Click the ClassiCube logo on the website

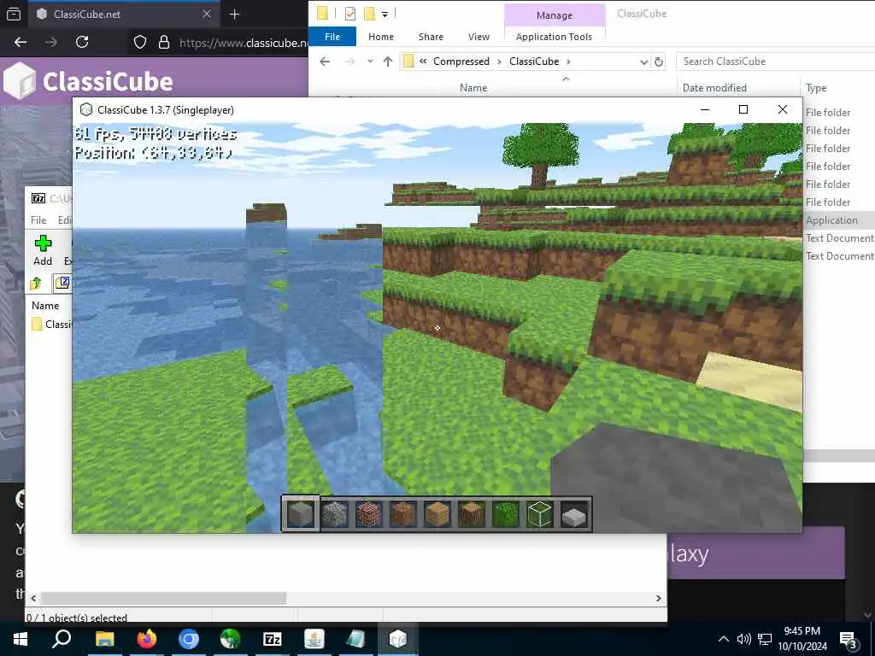click(x=88, y=81)
